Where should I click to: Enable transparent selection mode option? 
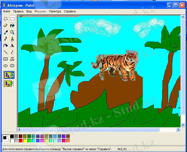tap(9, 84)
